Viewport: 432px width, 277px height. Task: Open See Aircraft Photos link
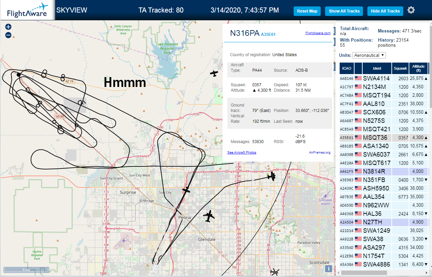(242, 153)
